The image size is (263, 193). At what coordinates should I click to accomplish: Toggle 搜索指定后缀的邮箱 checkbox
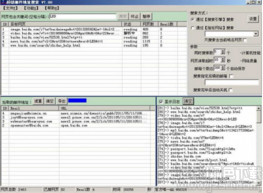click(231, 76)
